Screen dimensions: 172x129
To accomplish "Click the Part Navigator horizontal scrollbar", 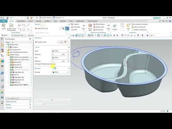I will 18,98.
